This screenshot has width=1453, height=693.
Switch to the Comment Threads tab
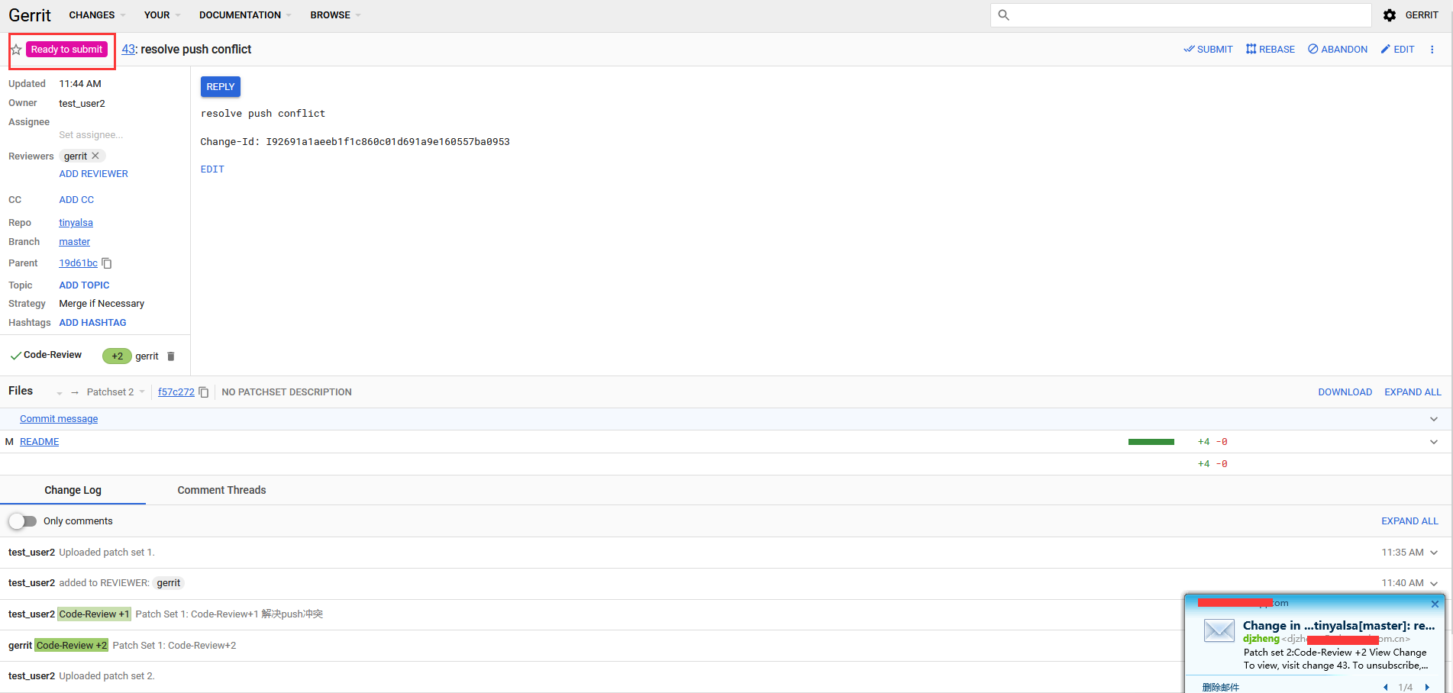tap(221, 490)
